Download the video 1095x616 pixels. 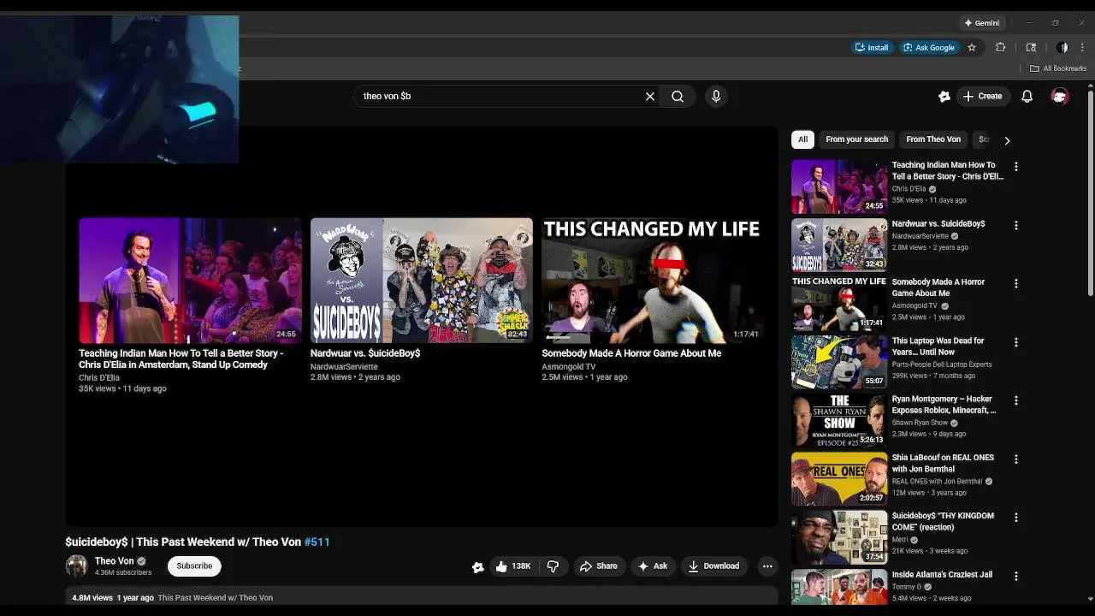pos(713,566)
